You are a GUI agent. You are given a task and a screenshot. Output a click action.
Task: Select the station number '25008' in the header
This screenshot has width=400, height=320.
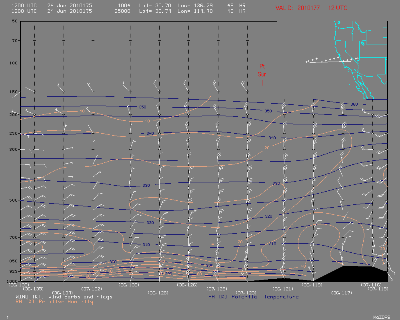(x=122, y=11)
